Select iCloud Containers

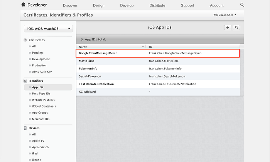(44, 106)
